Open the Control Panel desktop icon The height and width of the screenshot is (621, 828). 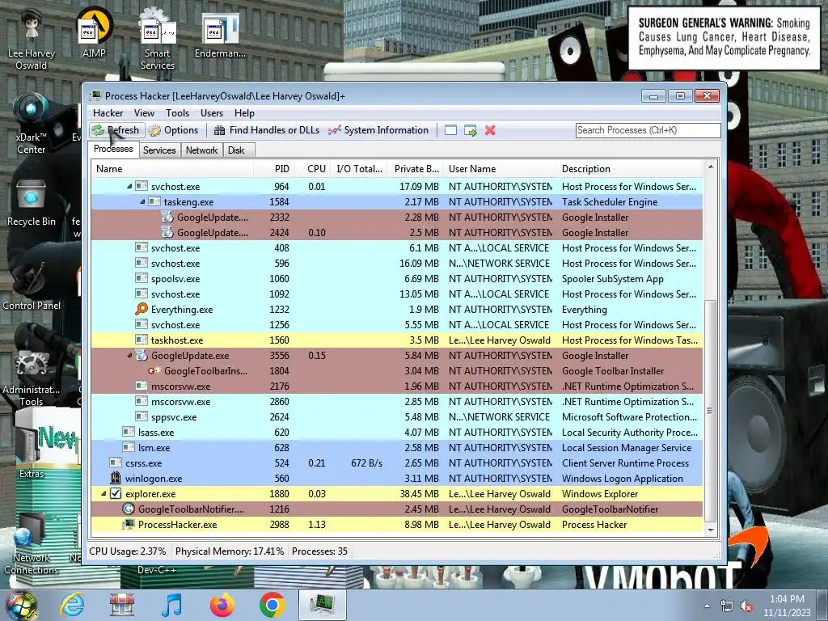point(32,287)
